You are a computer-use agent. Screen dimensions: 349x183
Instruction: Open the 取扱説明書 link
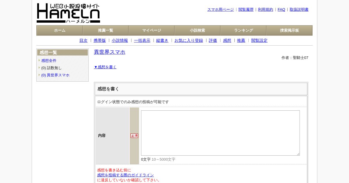[x=299, y=10]
